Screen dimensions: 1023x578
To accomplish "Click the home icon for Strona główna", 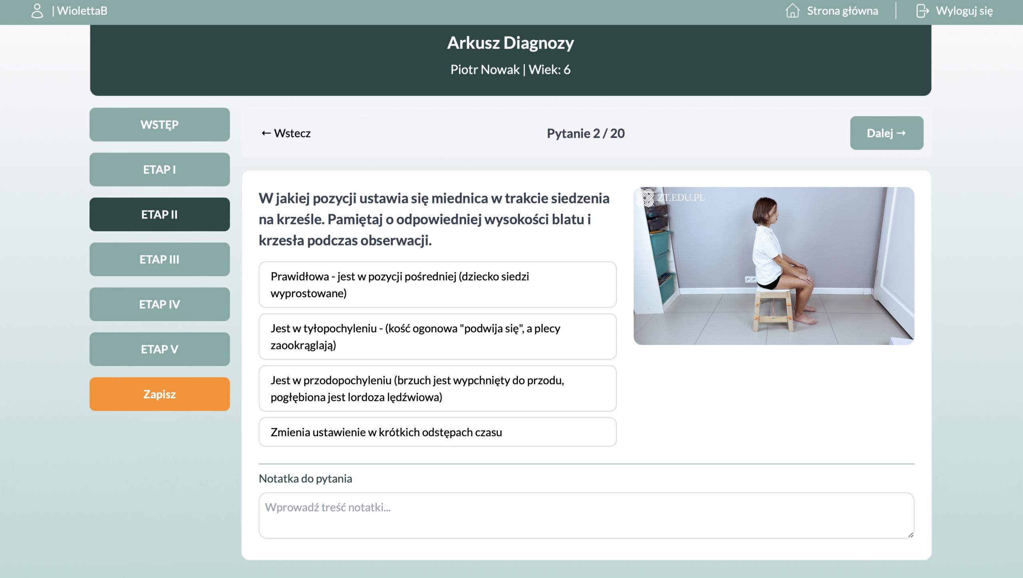I will click(x=792, y=11).
